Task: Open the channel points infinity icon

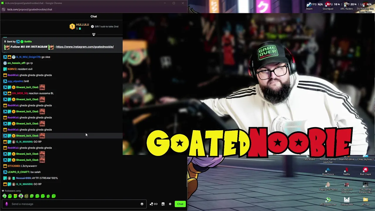Action: pos(156,204)
